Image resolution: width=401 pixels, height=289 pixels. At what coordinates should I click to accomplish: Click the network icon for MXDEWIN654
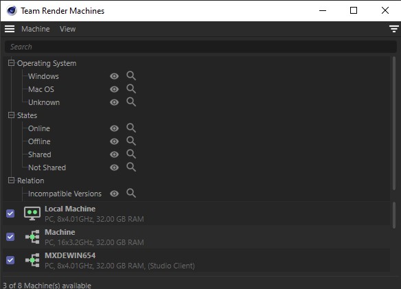32,260
